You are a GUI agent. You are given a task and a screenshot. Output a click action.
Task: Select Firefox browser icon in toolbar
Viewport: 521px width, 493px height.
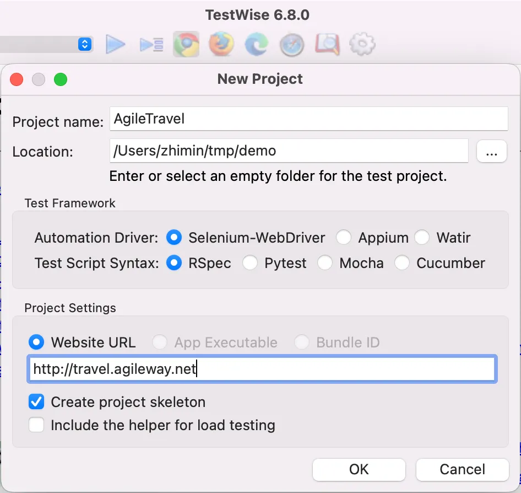221,44
